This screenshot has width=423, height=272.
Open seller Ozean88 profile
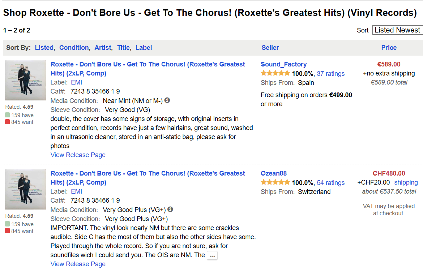click(x=273, y=173)
